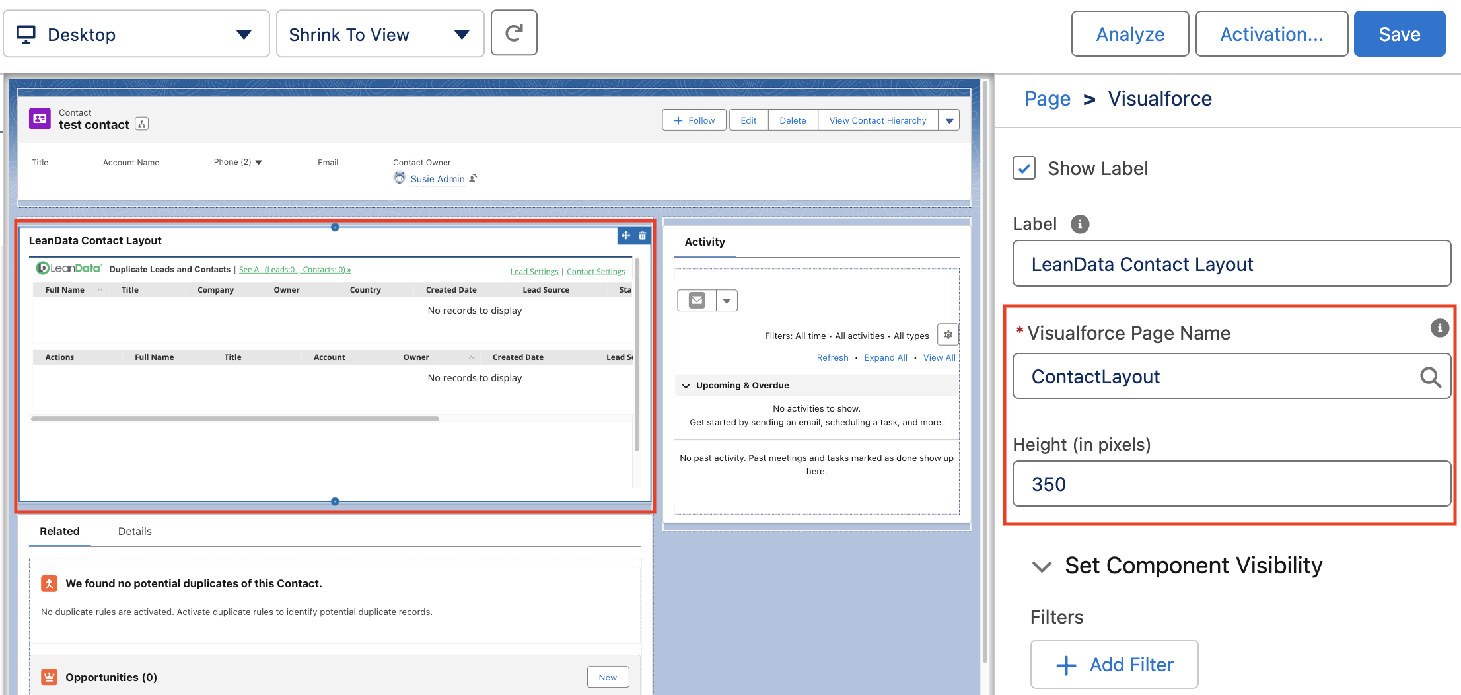
Task: Open the more actions dropdown beside View Contact Hierarchy
Action: point(949,120)
